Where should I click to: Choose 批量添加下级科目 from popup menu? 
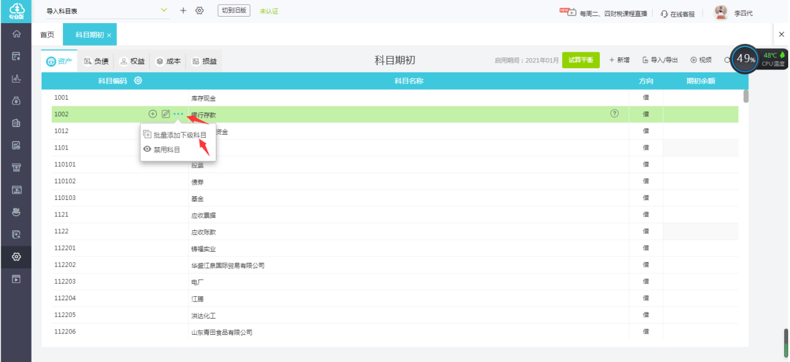click(175, 135)
